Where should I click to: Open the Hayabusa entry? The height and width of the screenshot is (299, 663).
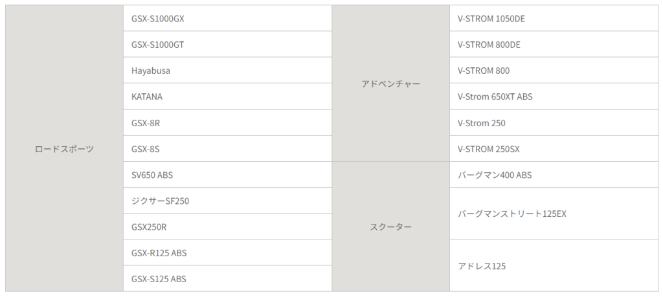[x=227, y=70]
